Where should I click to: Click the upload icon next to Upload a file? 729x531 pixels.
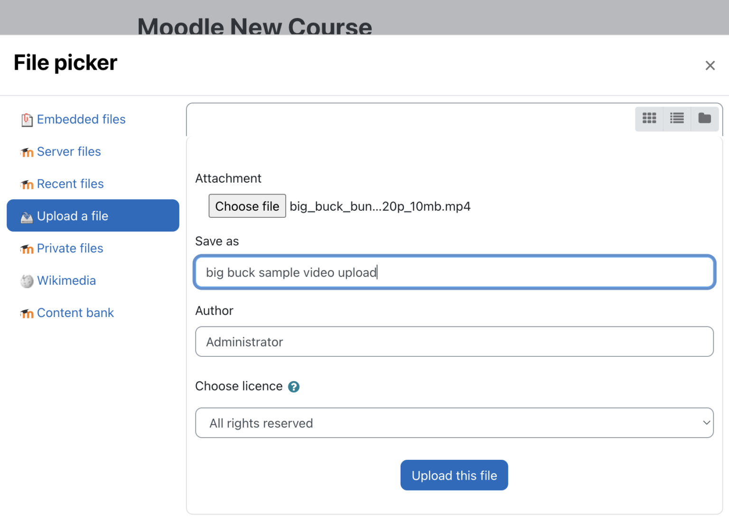pos(27,216)
